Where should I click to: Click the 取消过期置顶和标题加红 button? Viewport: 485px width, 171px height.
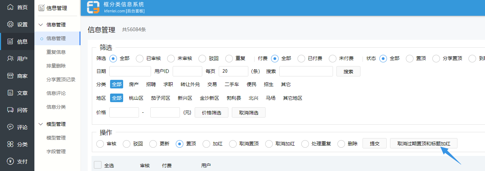423,144
